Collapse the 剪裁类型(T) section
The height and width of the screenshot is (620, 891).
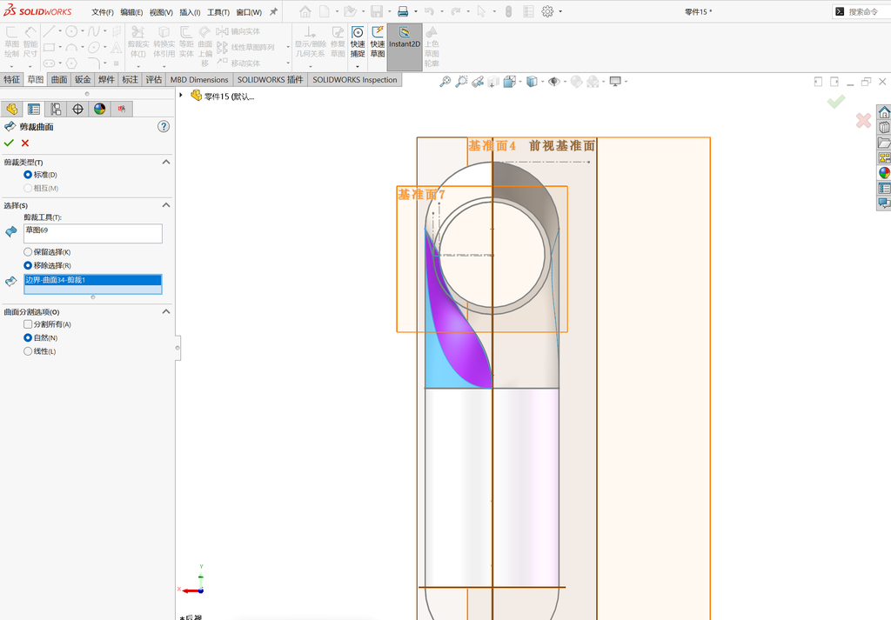tap(166, 162)
